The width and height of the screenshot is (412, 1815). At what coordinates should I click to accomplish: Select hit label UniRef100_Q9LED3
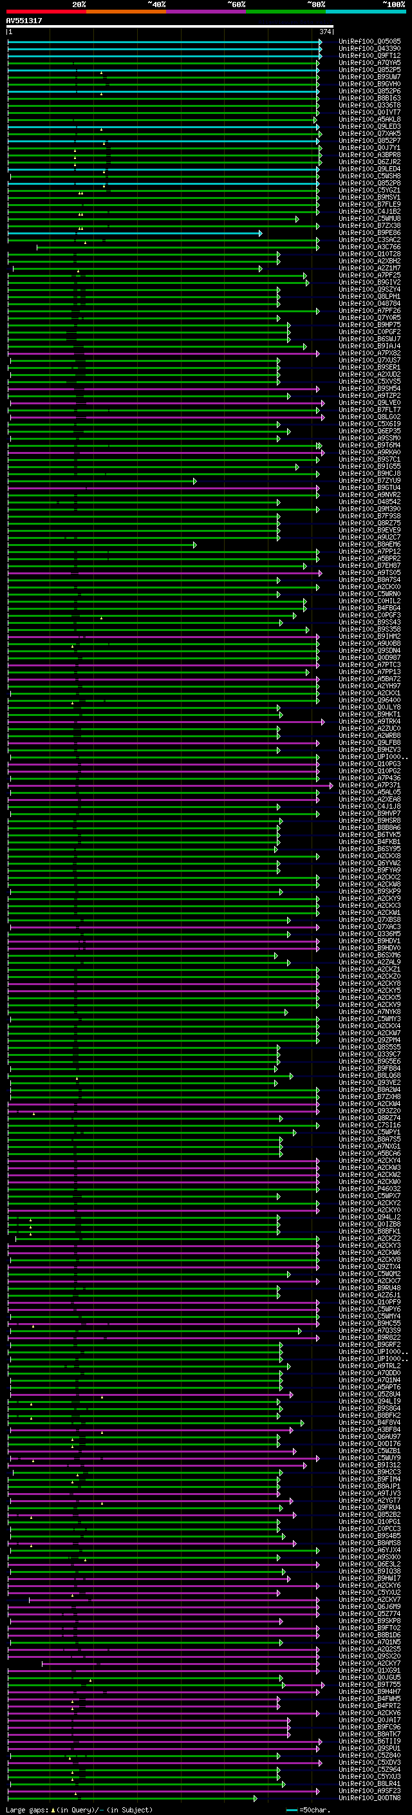coord(369,127)
